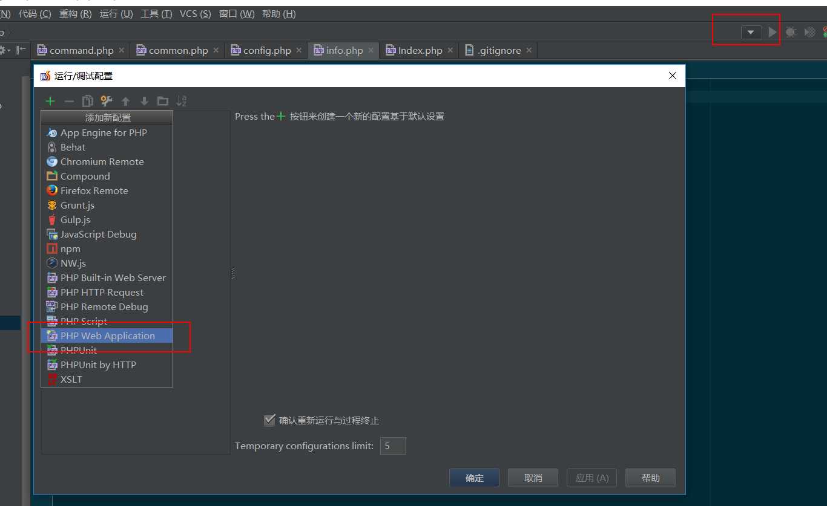The image size is (827, 506).
Task: Close the Index.php tab
Action: coord(450,50)
